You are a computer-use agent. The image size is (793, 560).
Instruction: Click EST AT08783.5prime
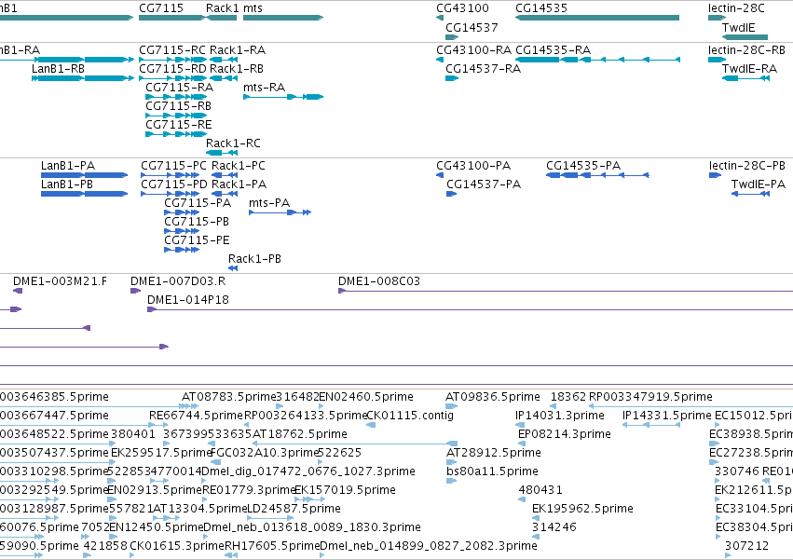[228, 397]
